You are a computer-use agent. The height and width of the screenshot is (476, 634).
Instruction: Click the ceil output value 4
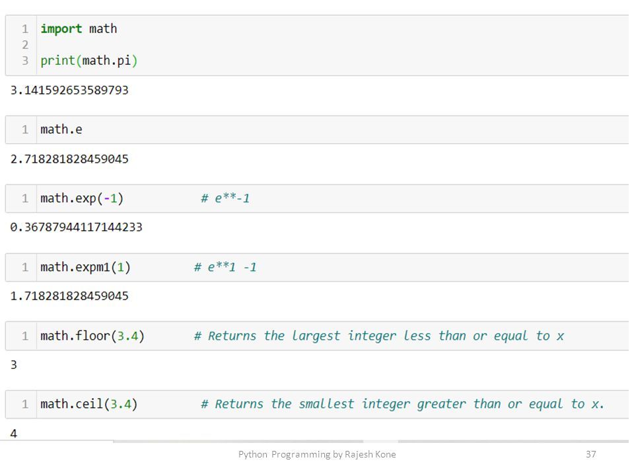point(14,434)
